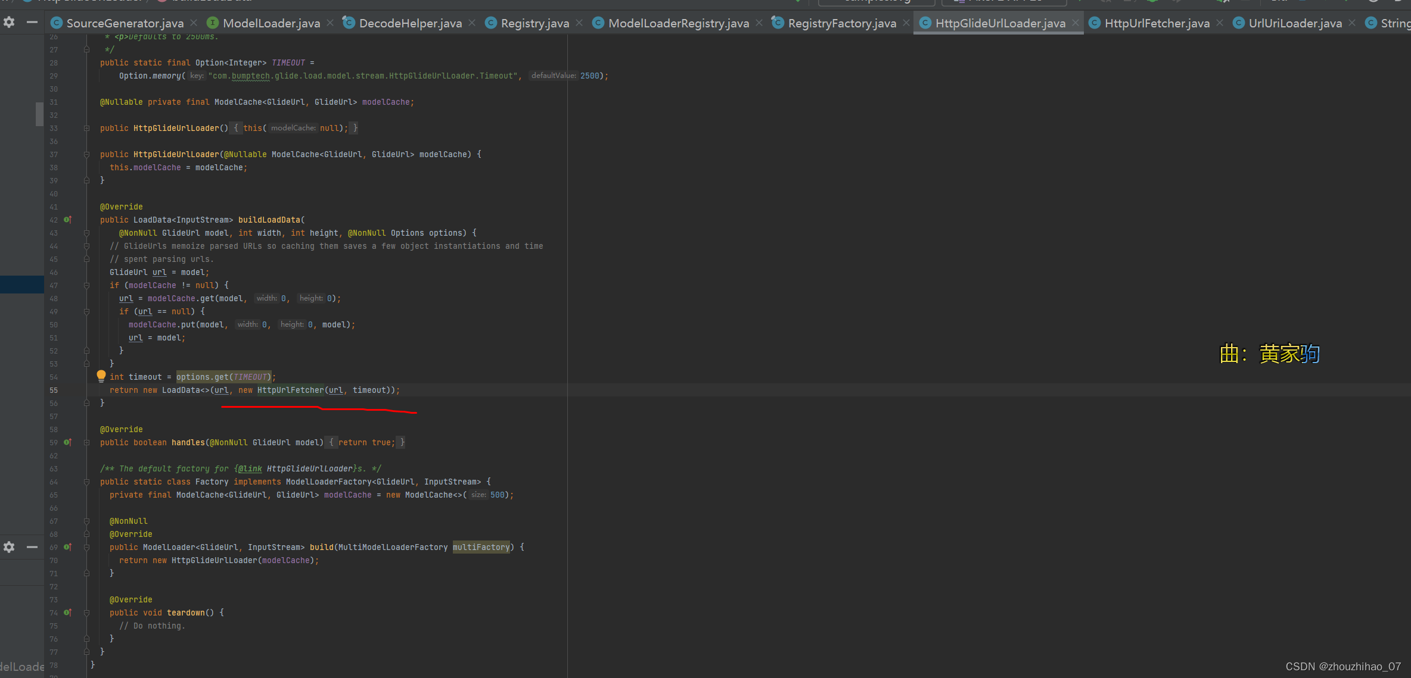Screen dimensions: 1411x678
Task: Collapse the Factory class at line 64
Action: point(86,482)
